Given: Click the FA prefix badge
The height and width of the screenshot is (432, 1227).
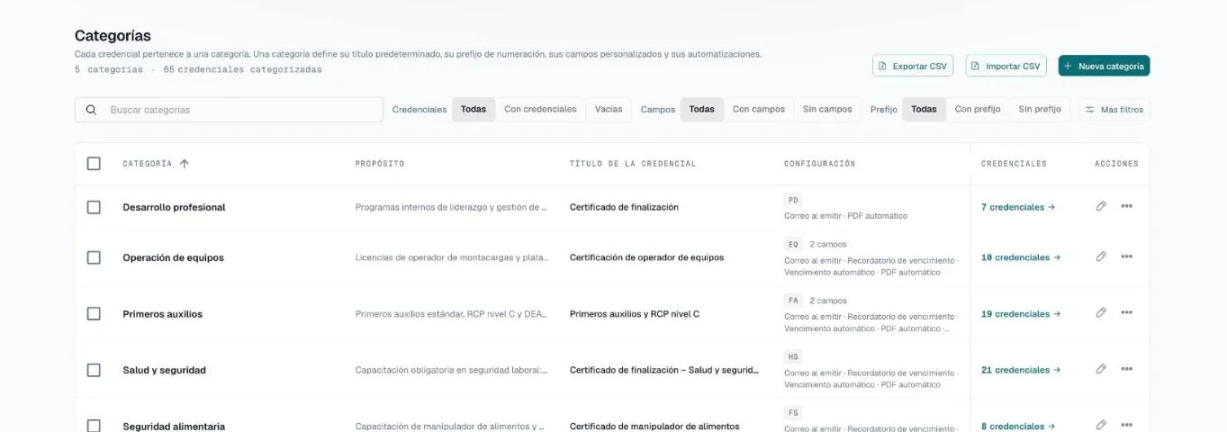Looking at the screenshot, I should pos(793,301).
